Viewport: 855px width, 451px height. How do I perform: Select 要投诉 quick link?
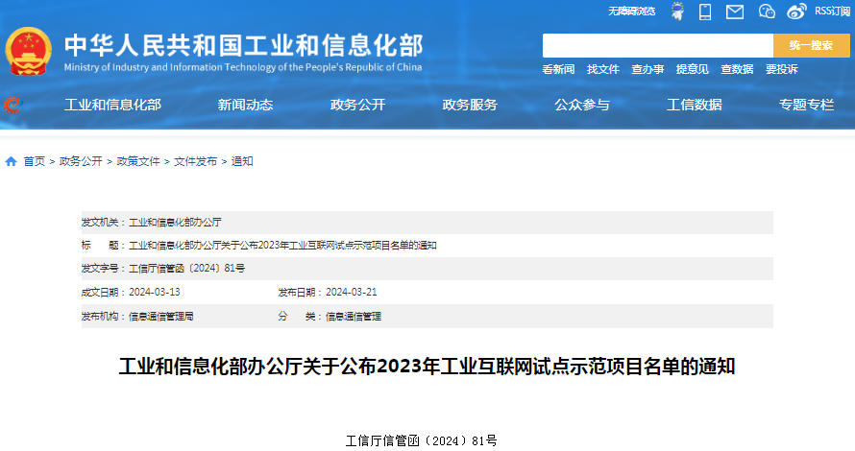[782, 69]
